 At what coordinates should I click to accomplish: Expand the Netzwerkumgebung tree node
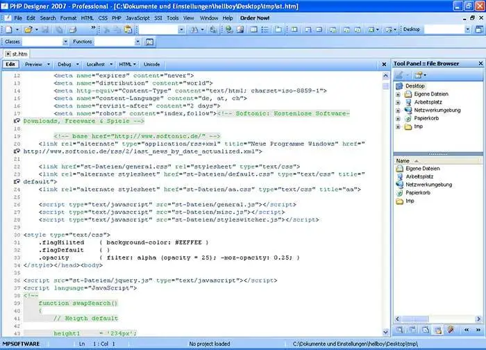coord(399,110)
